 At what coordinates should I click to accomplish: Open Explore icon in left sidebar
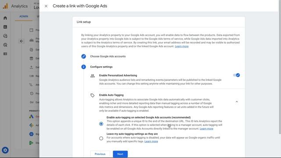pyautogui.click(x=5, y=36)
